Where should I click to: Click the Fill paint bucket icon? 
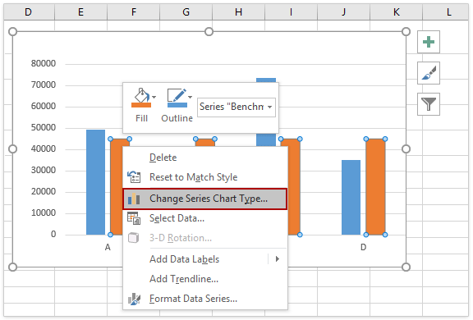[x=141, y=95]
